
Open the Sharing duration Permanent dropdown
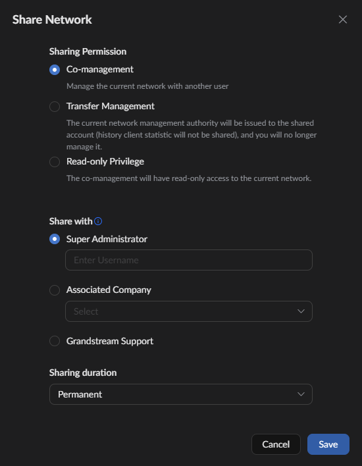tap(181, 394)
